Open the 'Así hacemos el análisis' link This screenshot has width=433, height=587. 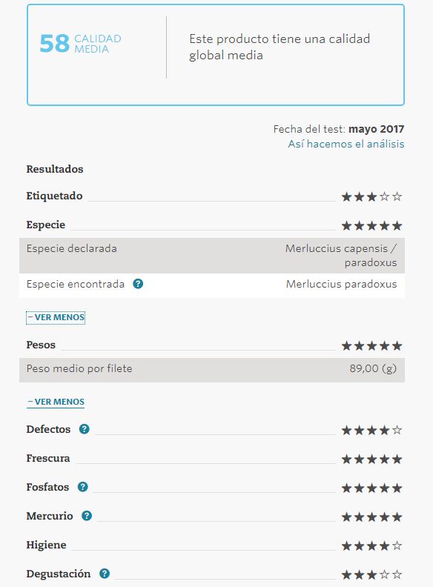(x=346, y=144)
